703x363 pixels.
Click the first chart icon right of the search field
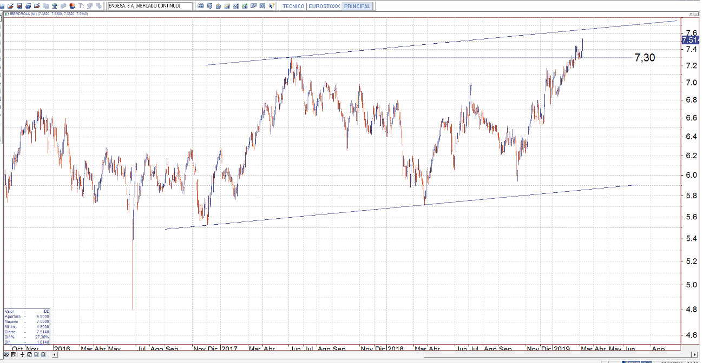click(x=200, y=6)
